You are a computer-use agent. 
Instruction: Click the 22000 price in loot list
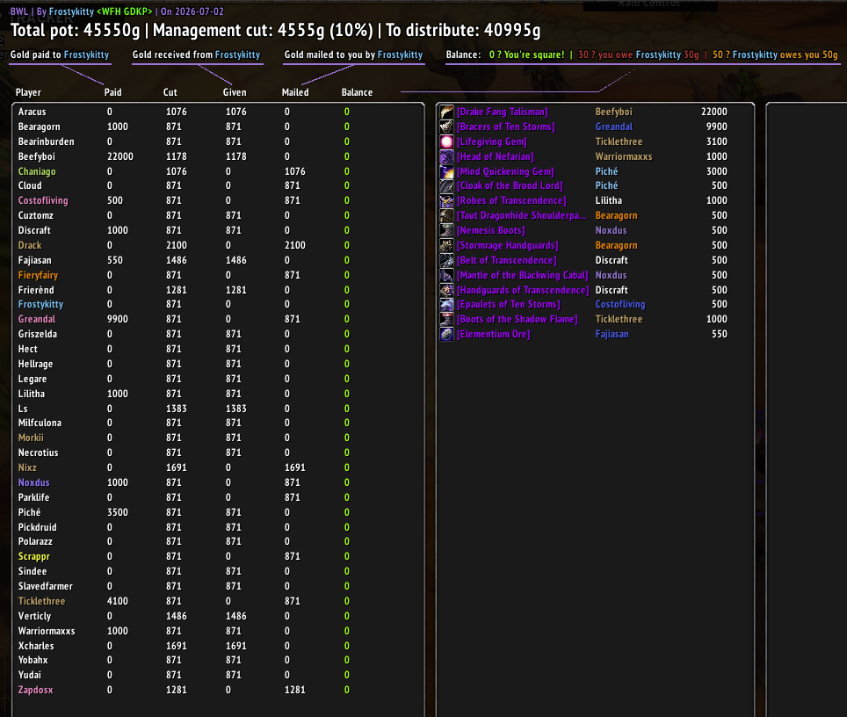[714, 112]
